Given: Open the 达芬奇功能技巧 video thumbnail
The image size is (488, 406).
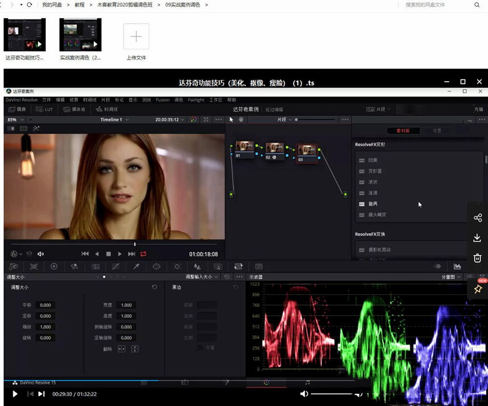Looking at the screenshot, I should tap(24, 35).
